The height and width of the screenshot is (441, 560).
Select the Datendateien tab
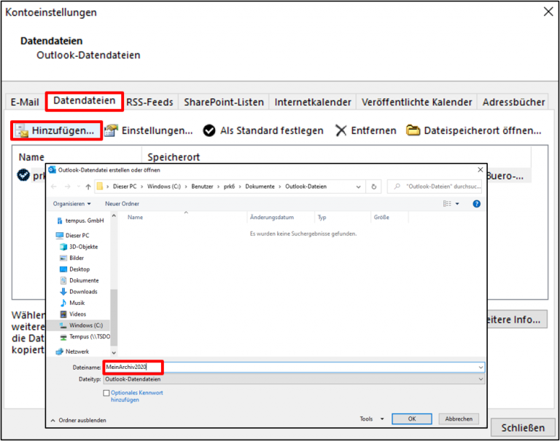(x=85, y=101)
